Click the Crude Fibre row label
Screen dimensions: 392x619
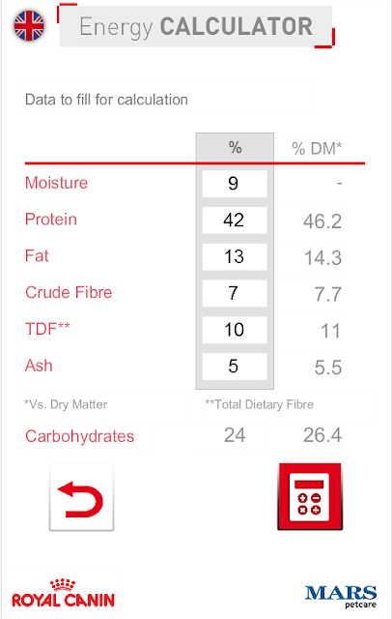[69, 292]
